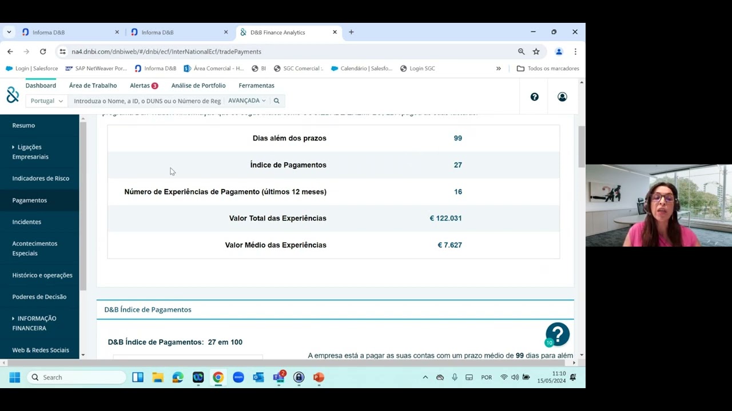Go to Resumo in sidebar
This screenshot has width=732, height=411.
23,126
